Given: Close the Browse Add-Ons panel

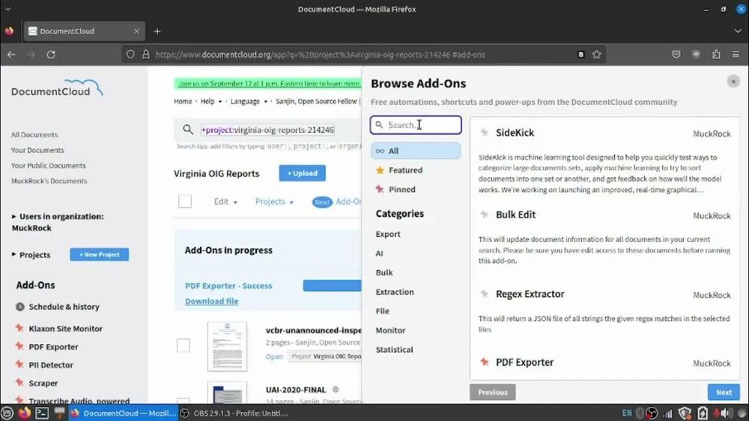Looking at the screenshot, I should coord(733,82).
